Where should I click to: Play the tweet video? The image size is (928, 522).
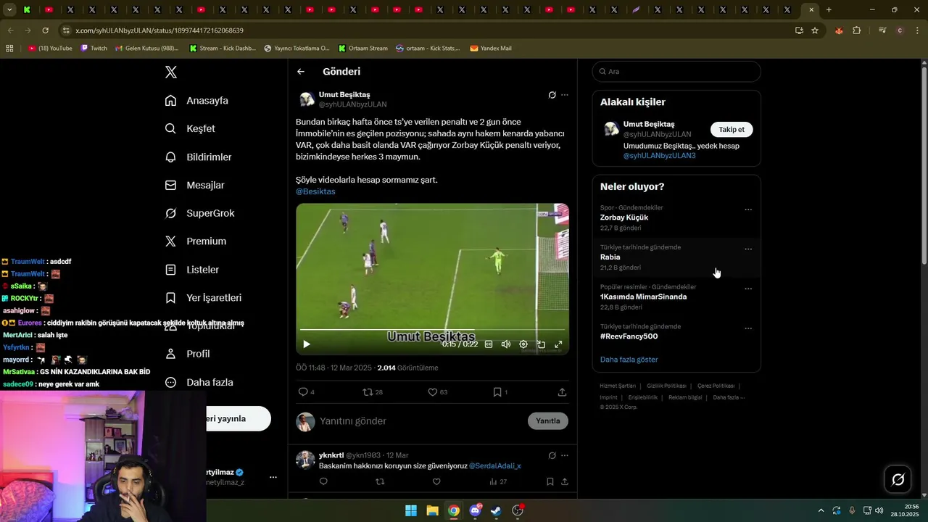pos(306,344)
